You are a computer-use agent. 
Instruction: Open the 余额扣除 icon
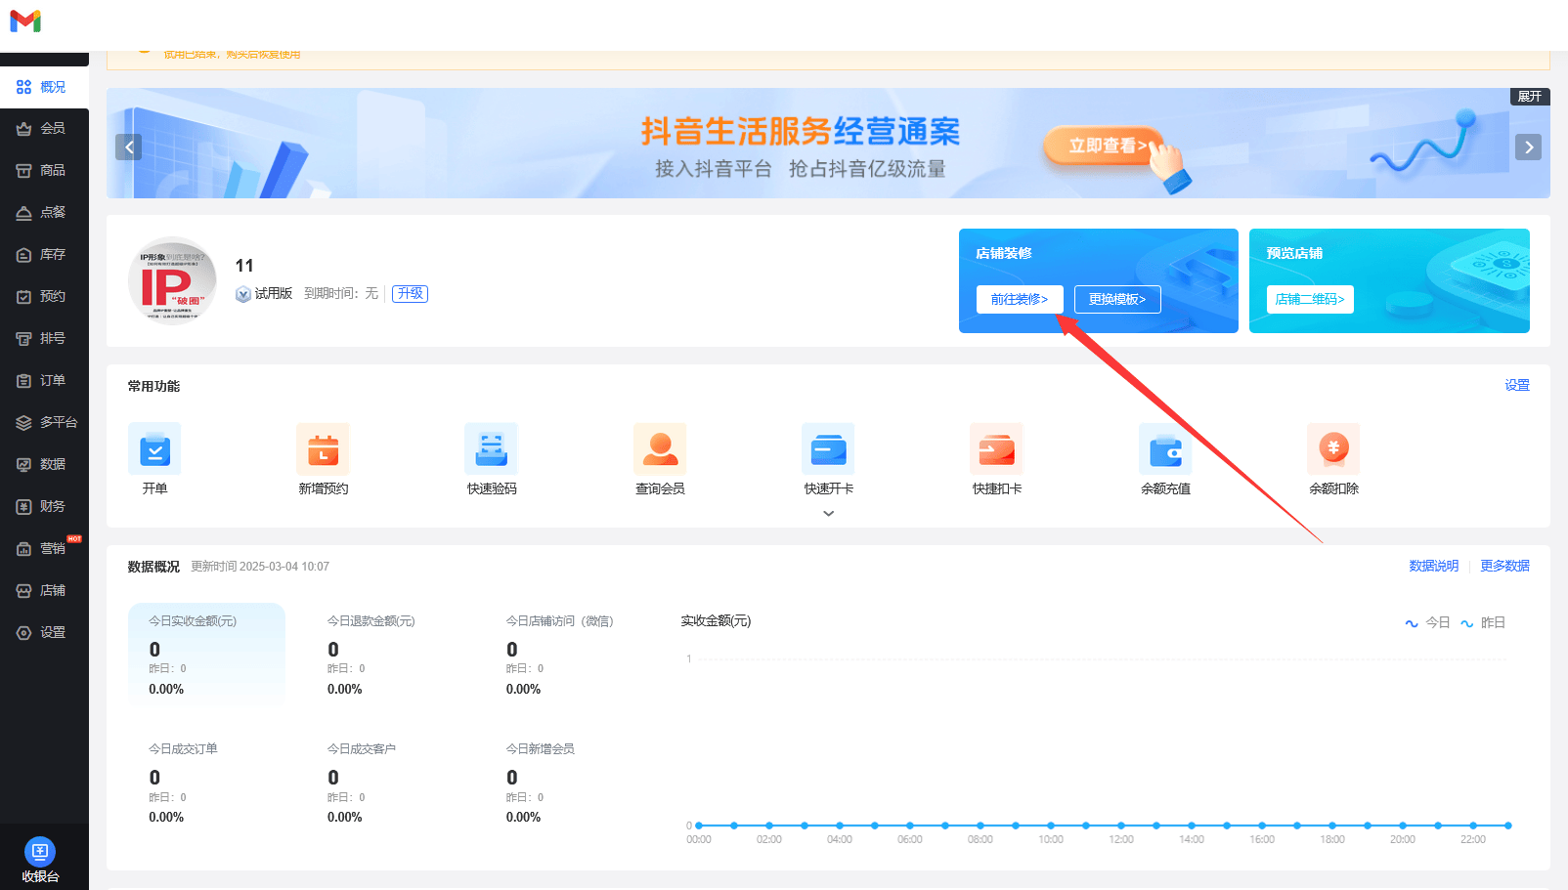tap(1333, 449)
